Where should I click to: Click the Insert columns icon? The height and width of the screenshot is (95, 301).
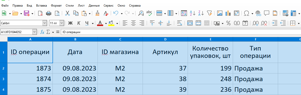170,13
